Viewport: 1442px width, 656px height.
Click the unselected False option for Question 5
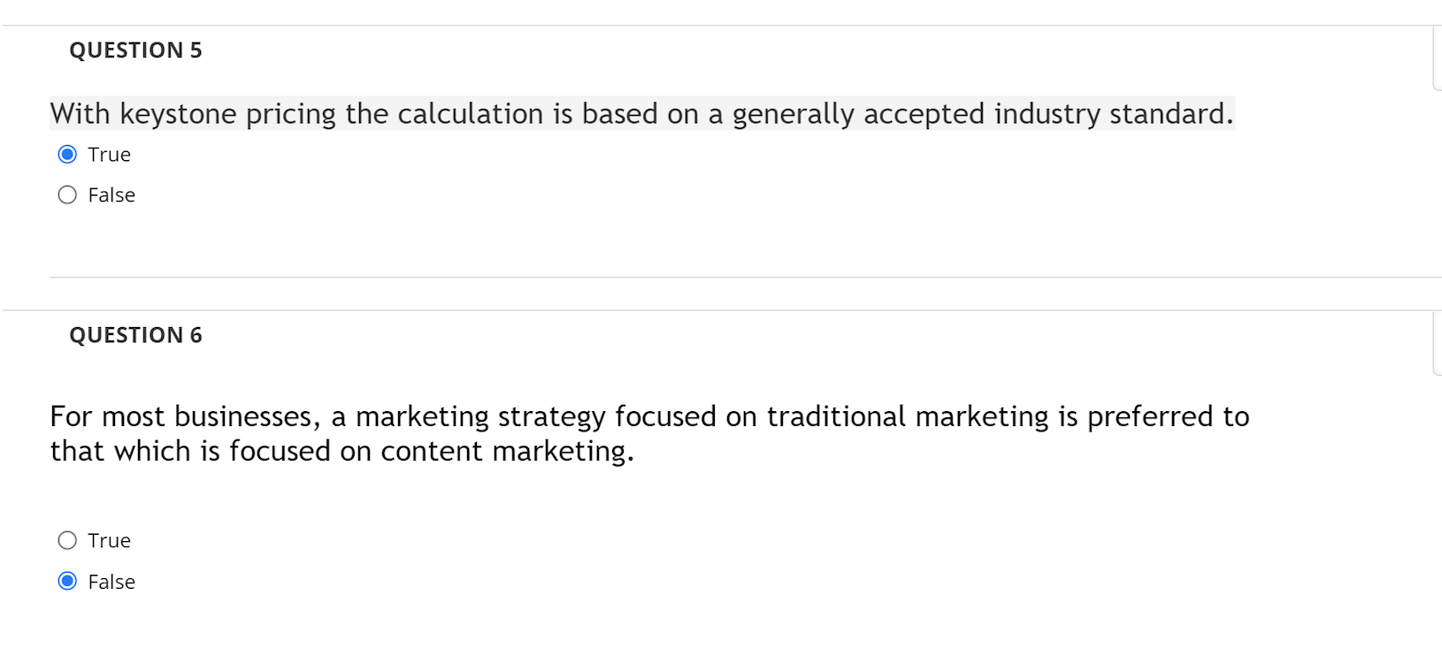tap(67, 195)
